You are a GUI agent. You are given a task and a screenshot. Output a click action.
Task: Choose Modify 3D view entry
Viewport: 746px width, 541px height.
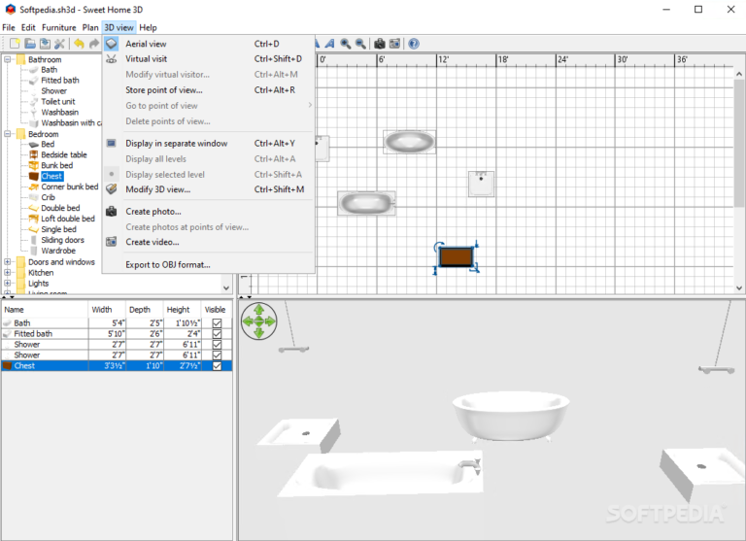tap(209, 189)
